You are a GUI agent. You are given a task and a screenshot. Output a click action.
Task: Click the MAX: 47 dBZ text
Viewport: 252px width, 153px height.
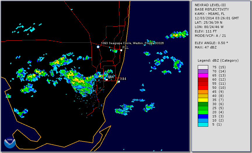206,47
